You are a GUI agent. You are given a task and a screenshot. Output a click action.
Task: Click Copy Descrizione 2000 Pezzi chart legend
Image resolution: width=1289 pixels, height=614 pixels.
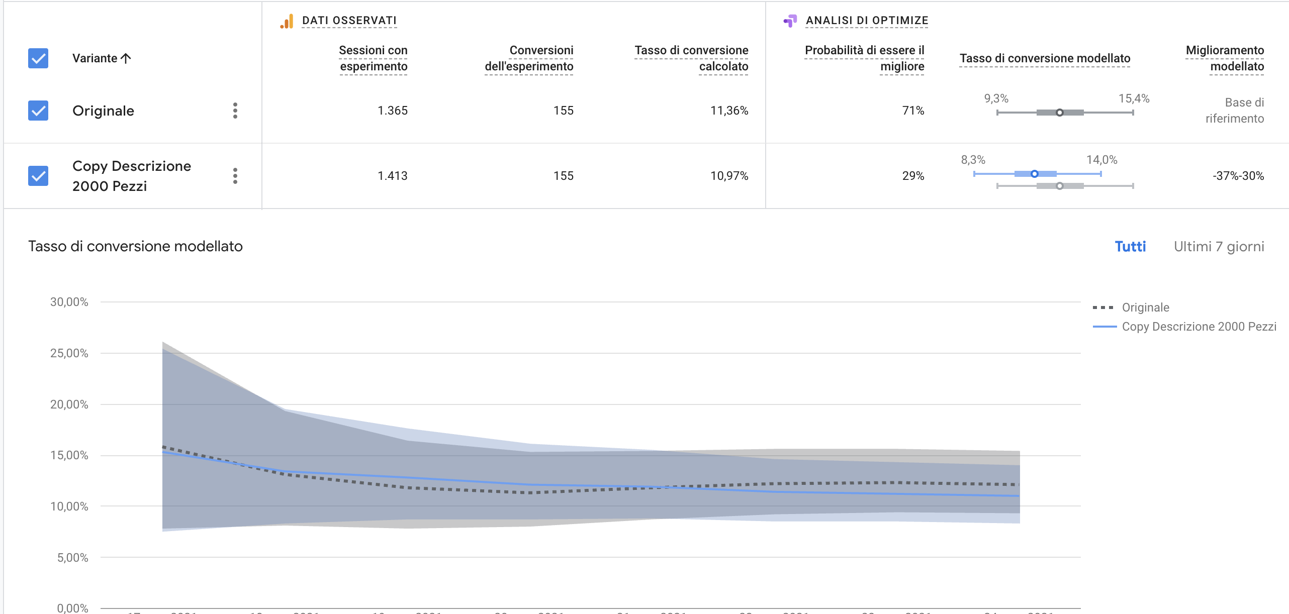click(x=1199, y=327)
